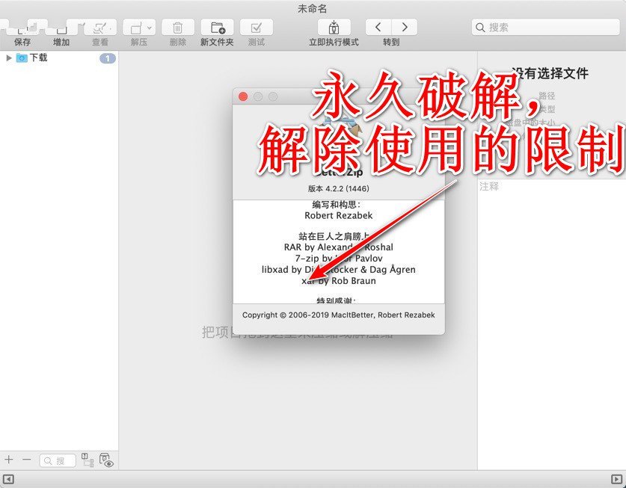Click Robert Rezabek credit line
The width and height of the screenshot is (626, 488).
(339, 215)
